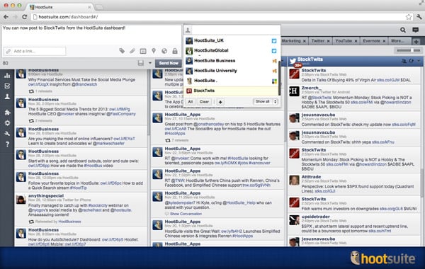
Task: Open Help question mark icon in sidebar
Action: pos(7,144)
